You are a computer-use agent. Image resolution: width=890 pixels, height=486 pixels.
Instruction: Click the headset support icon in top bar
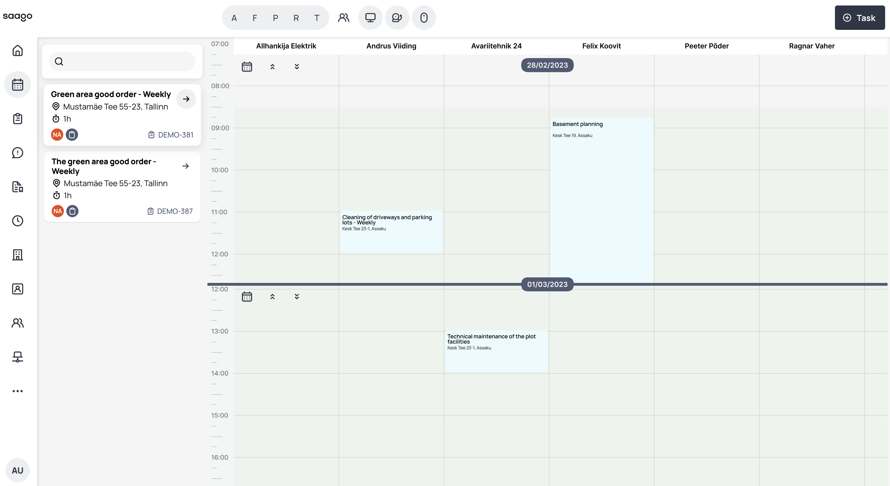(x=397, y=17)
